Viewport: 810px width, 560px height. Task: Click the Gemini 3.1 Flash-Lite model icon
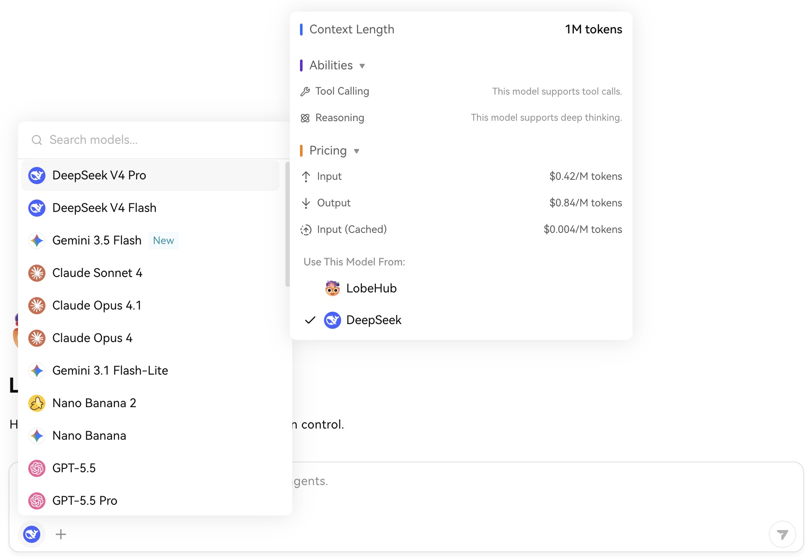(37, 371)
